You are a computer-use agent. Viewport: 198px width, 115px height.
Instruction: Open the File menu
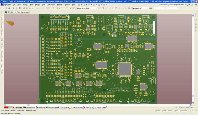coord(9,5)
